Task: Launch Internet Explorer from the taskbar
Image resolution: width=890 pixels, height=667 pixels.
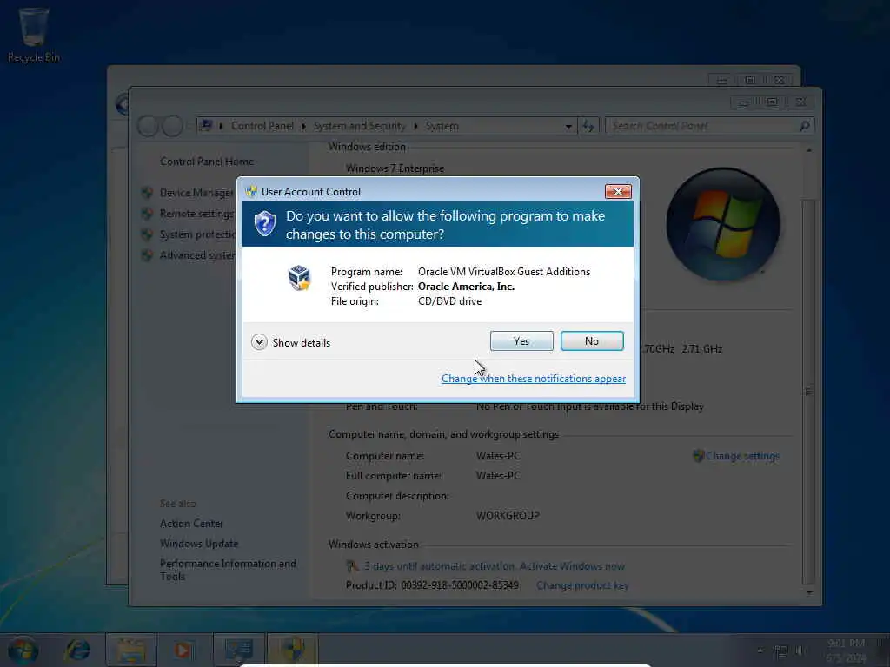Action: click(x=77, y=650)
